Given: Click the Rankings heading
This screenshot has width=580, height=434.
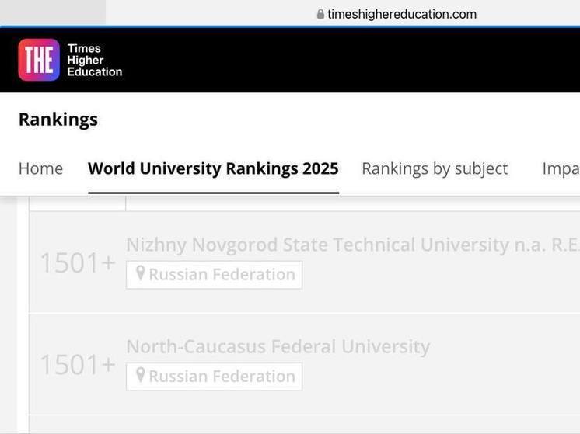Looking at the screenshot, I should click(x=58, y=120).
